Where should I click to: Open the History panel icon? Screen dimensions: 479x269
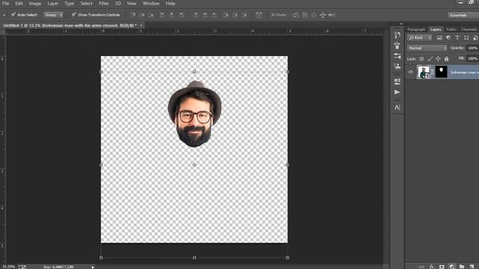[397, 35]
